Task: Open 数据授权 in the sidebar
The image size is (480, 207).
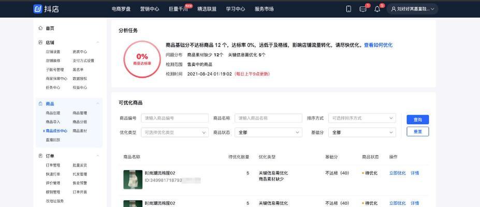Action: (80, 79)
